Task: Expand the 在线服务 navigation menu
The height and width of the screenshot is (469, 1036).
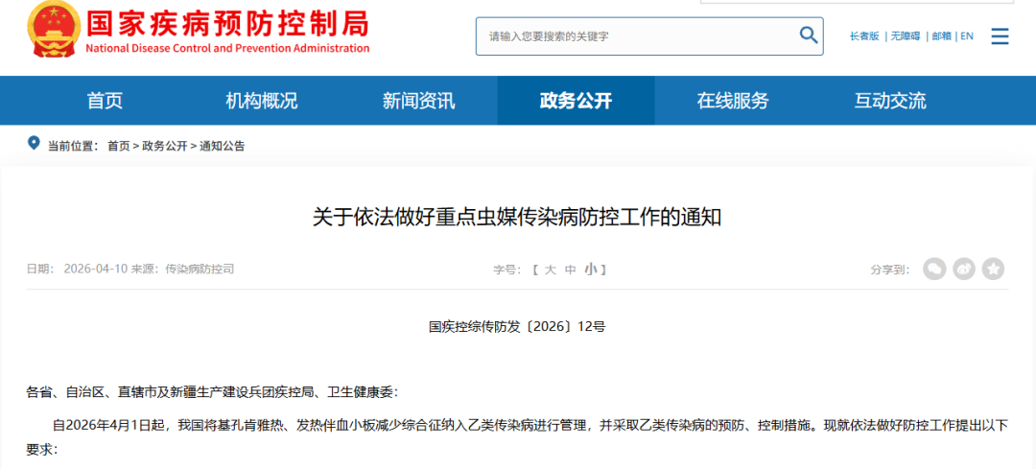Action: [x=733, y=101]
